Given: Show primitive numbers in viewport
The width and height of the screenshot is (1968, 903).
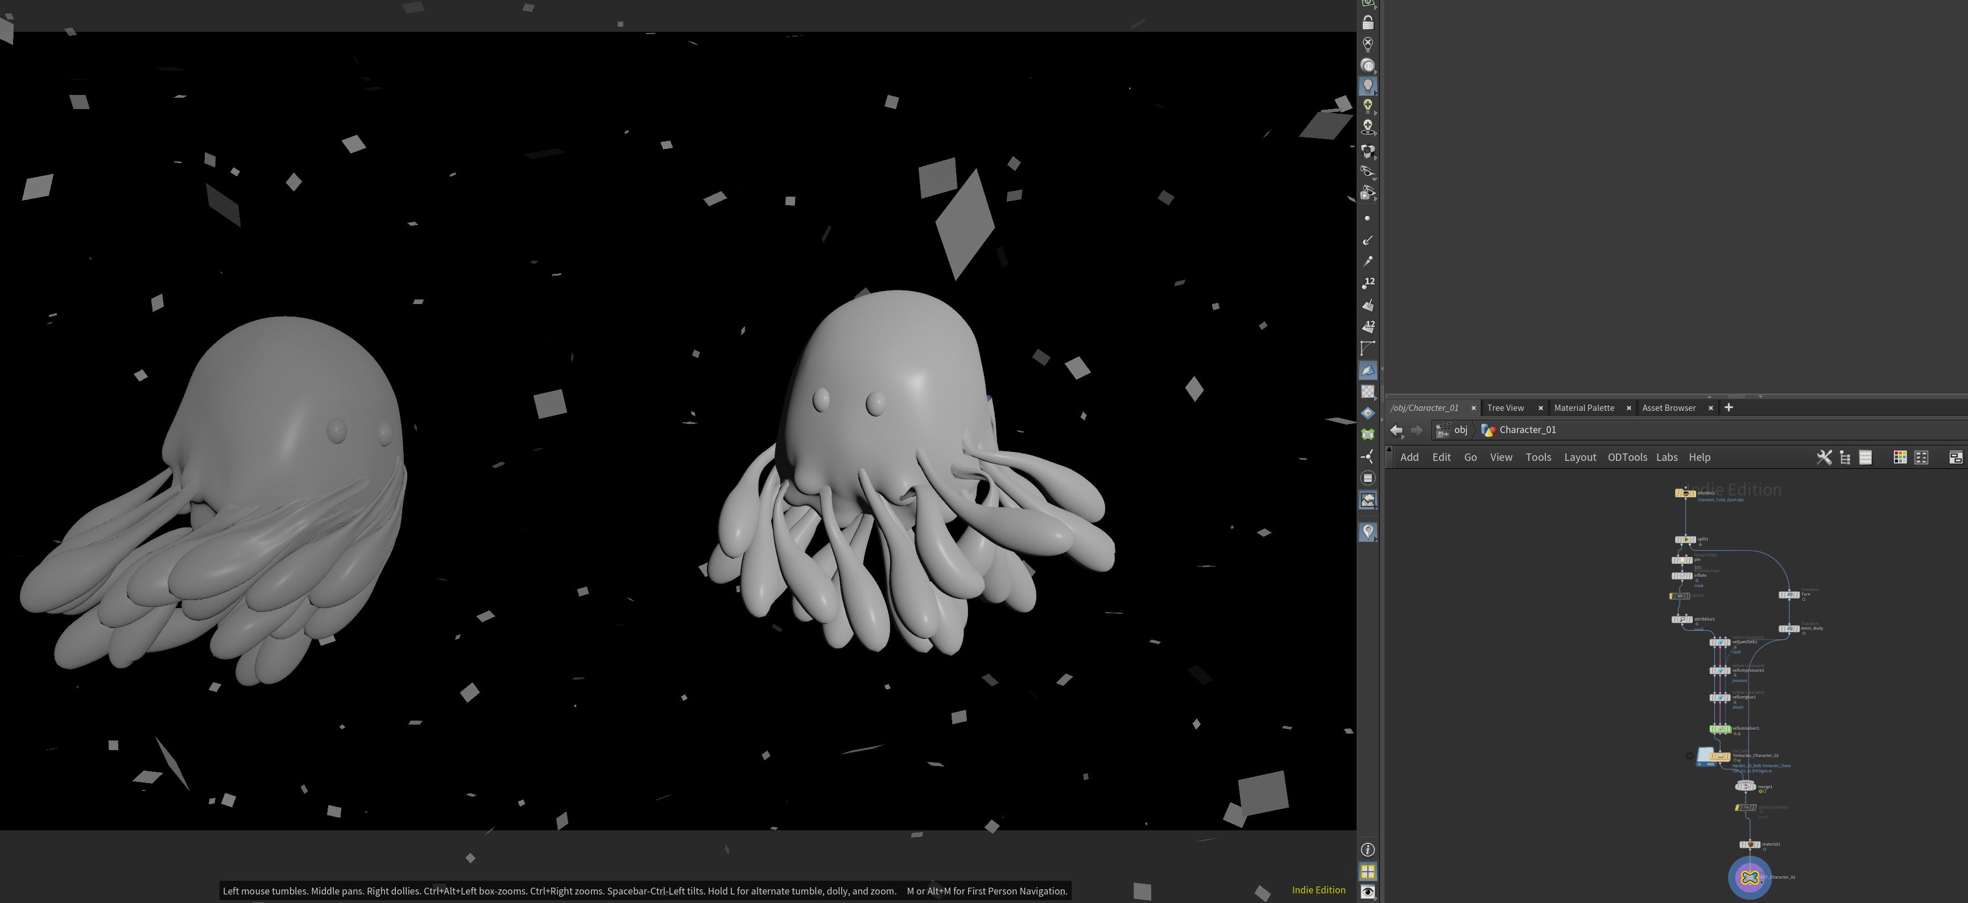Looking at the screenshot, I should click(x=1367, y=327).
